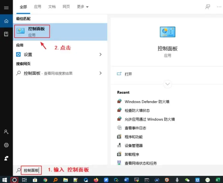This screenshot has width=223, height=183.
Task: Open the 更多 dropdown
Action: [x=83, y=7]
